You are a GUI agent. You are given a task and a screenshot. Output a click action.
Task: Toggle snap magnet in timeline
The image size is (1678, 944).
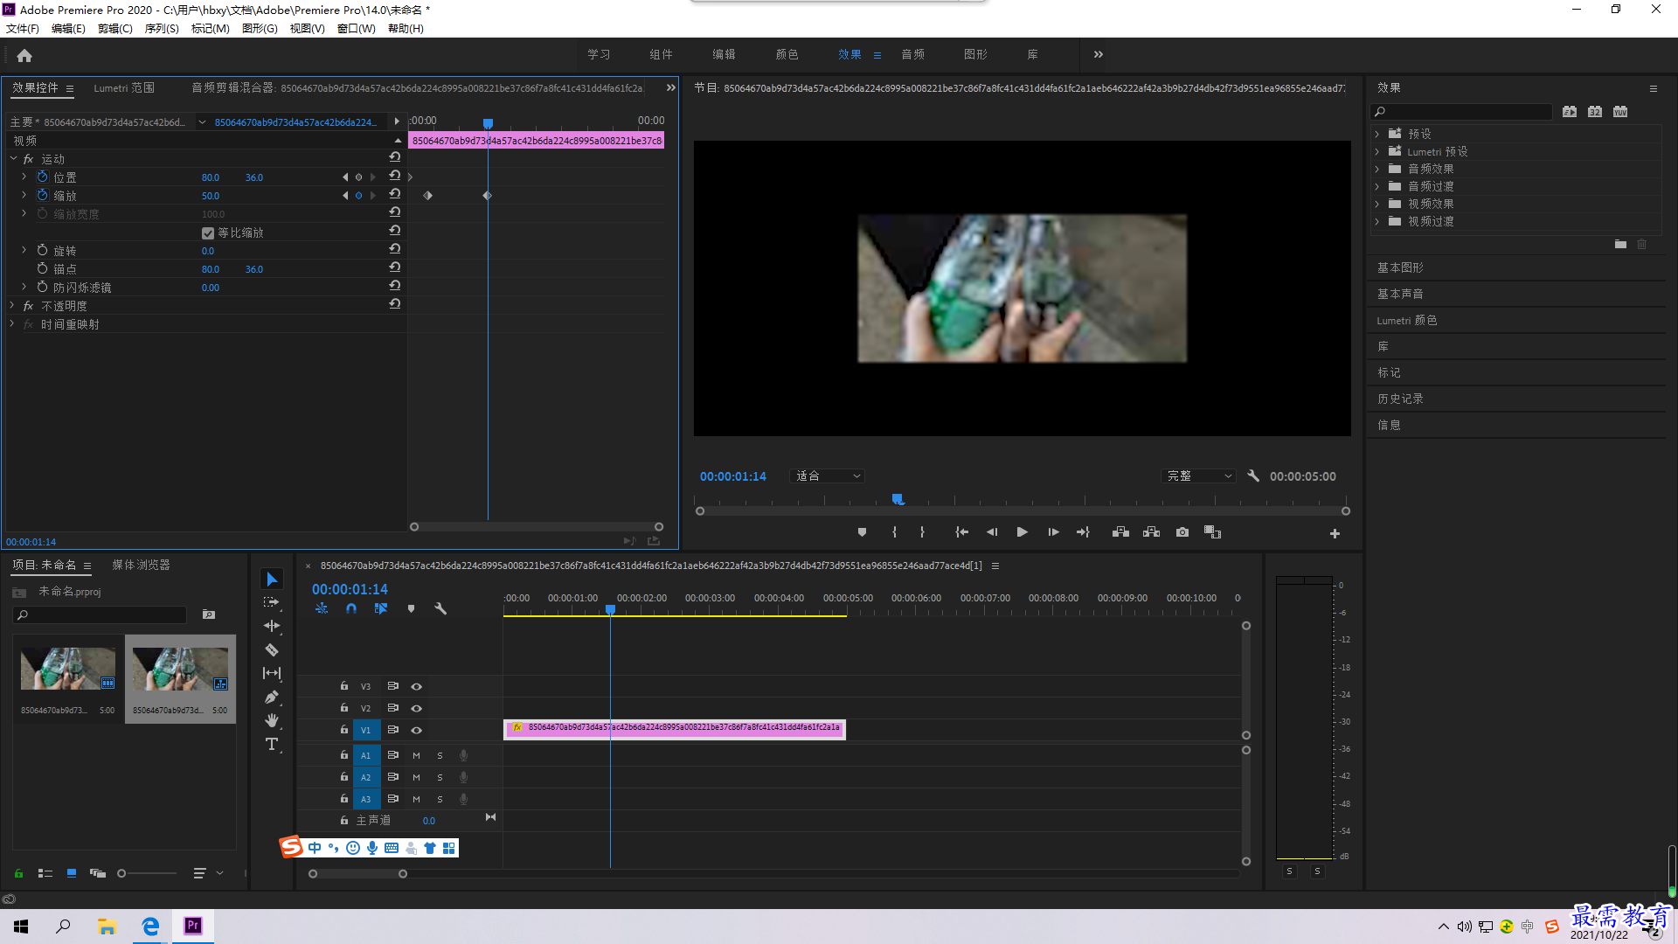pos(351,608)
